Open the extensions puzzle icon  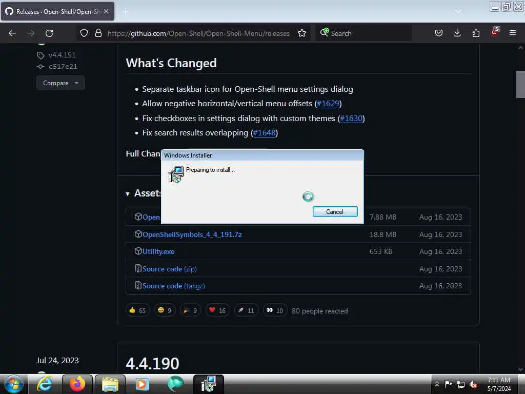pos(476,33)
